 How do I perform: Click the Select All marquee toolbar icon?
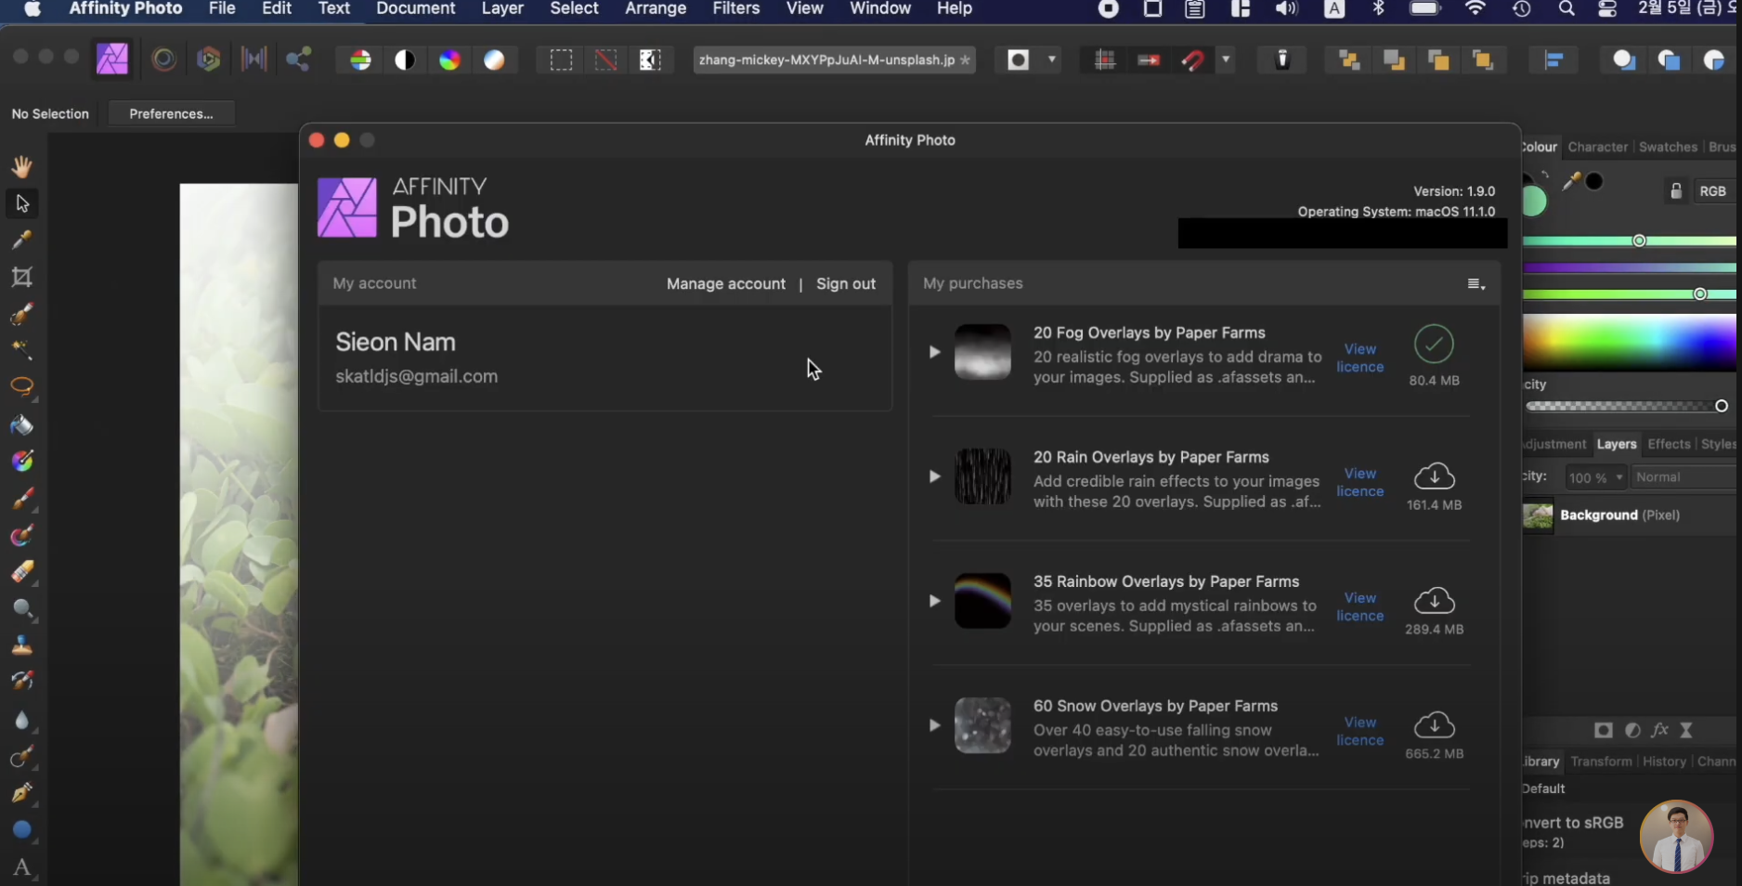coord(561,60)
